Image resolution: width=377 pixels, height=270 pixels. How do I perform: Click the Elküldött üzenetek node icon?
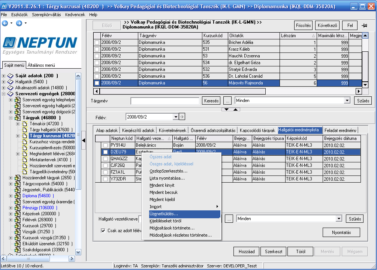pyautogui.click(x=18, y=244)
